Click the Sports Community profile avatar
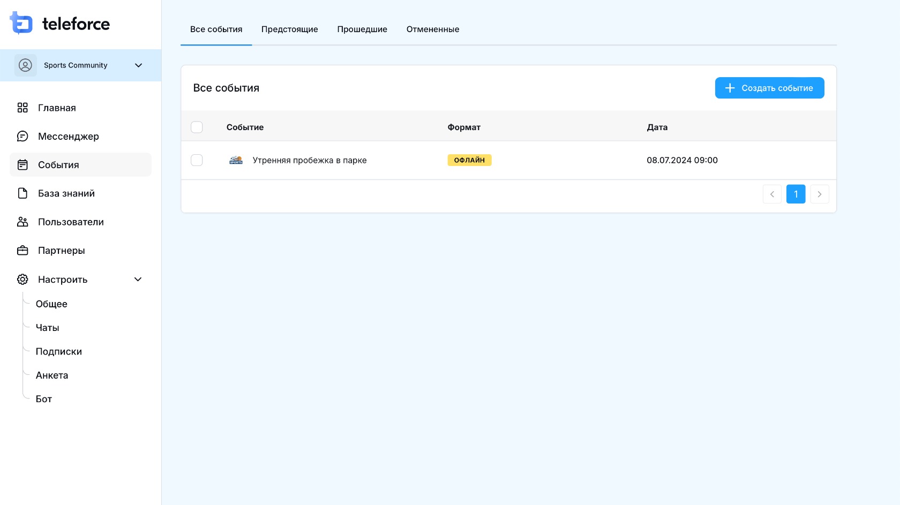900x505 pixels. [25, 65]
